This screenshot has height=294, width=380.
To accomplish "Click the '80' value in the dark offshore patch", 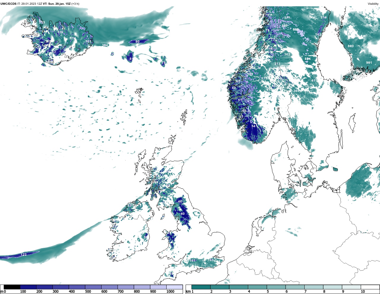I will [137, 42].
